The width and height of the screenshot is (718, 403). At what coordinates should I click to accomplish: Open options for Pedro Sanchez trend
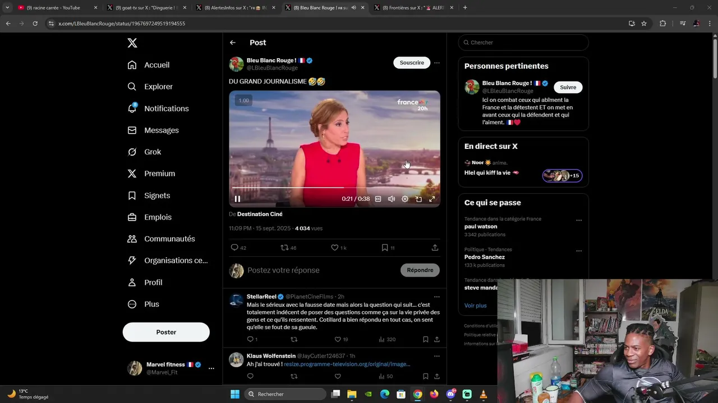pos(579,251)
